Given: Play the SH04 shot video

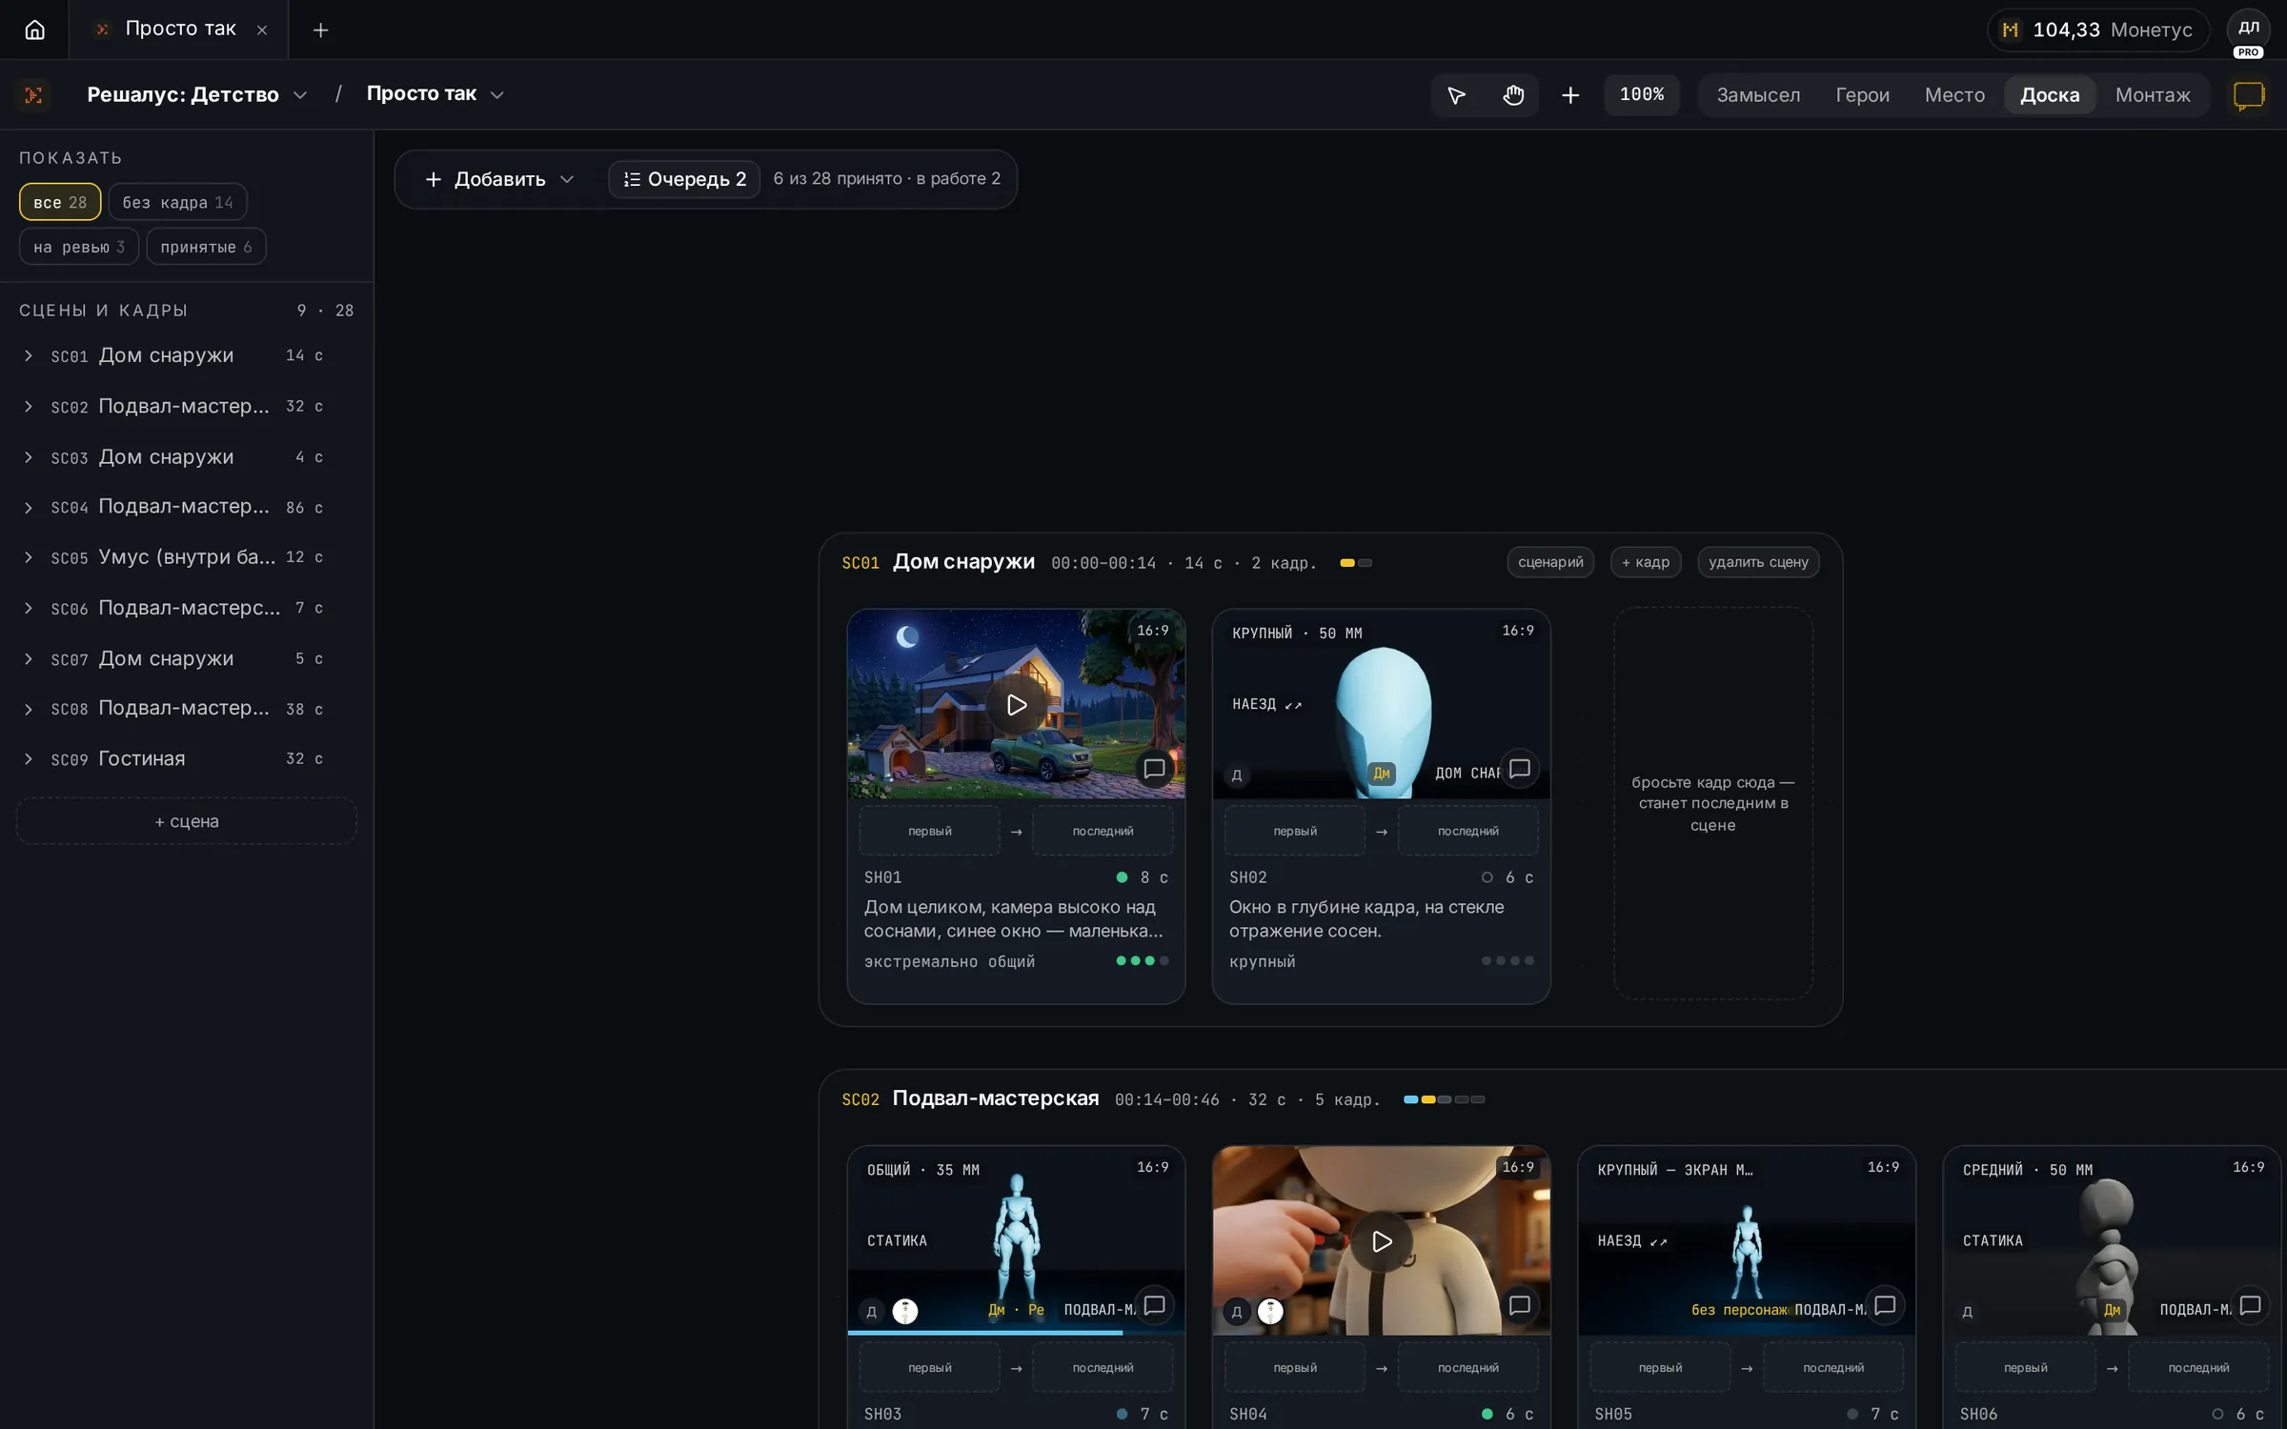Looking at the screenshot, I should [1382, 1241].
